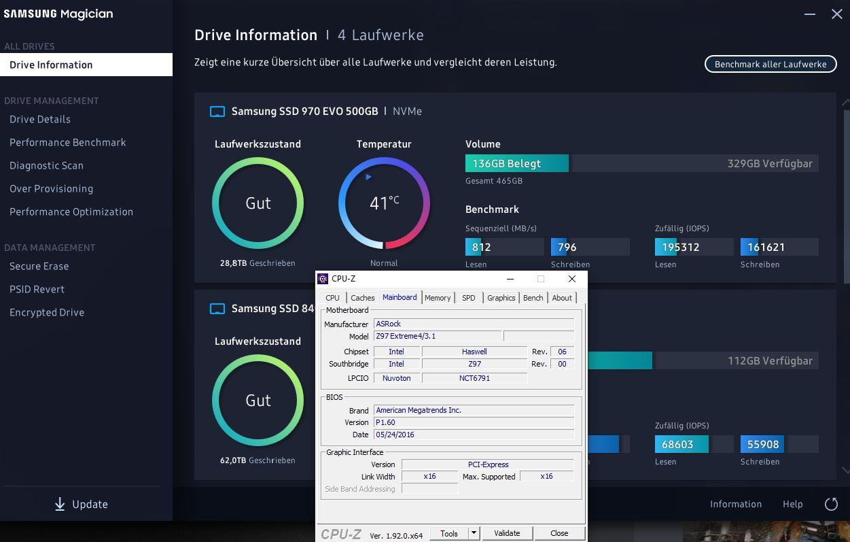Screen dimensions: 850x542
Task: Click the download arrow icon next to Update
Action: tap(60, 504)
